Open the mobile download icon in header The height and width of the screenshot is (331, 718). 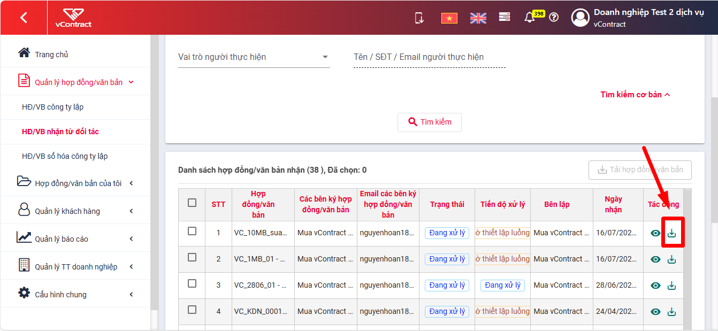[419, 18]
